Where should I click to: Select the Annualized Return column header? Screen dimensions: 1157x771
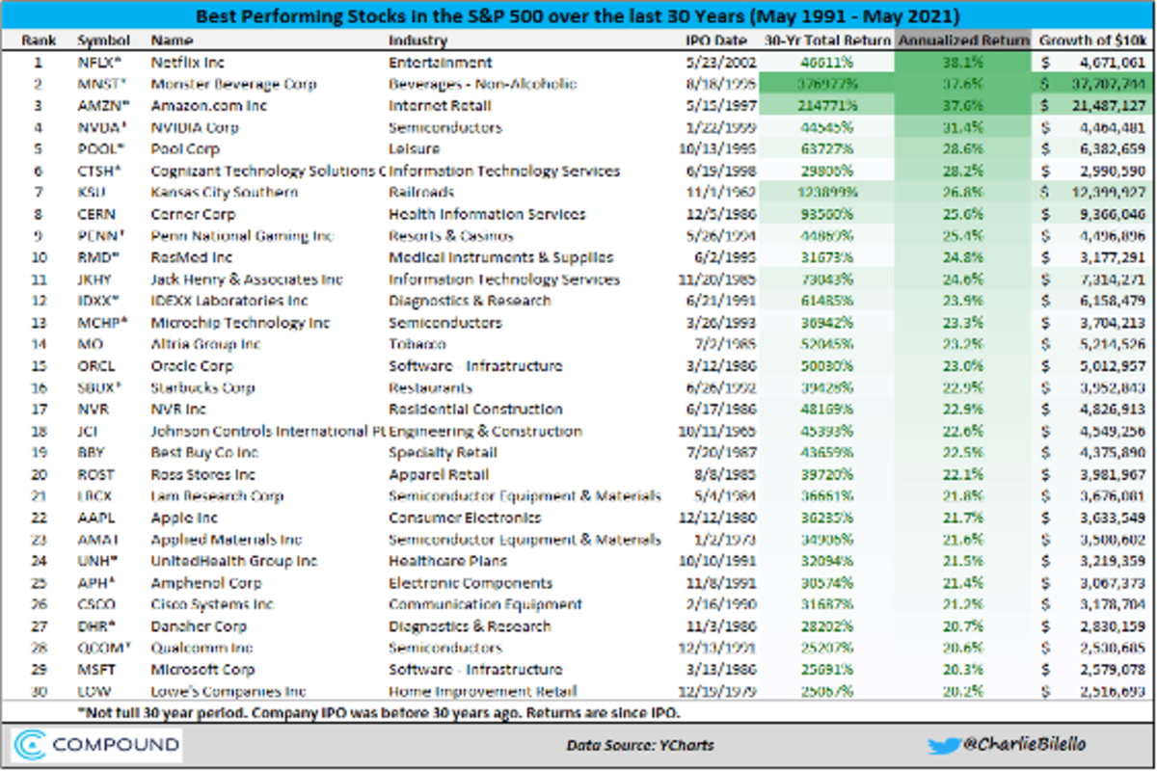point(963,40)
